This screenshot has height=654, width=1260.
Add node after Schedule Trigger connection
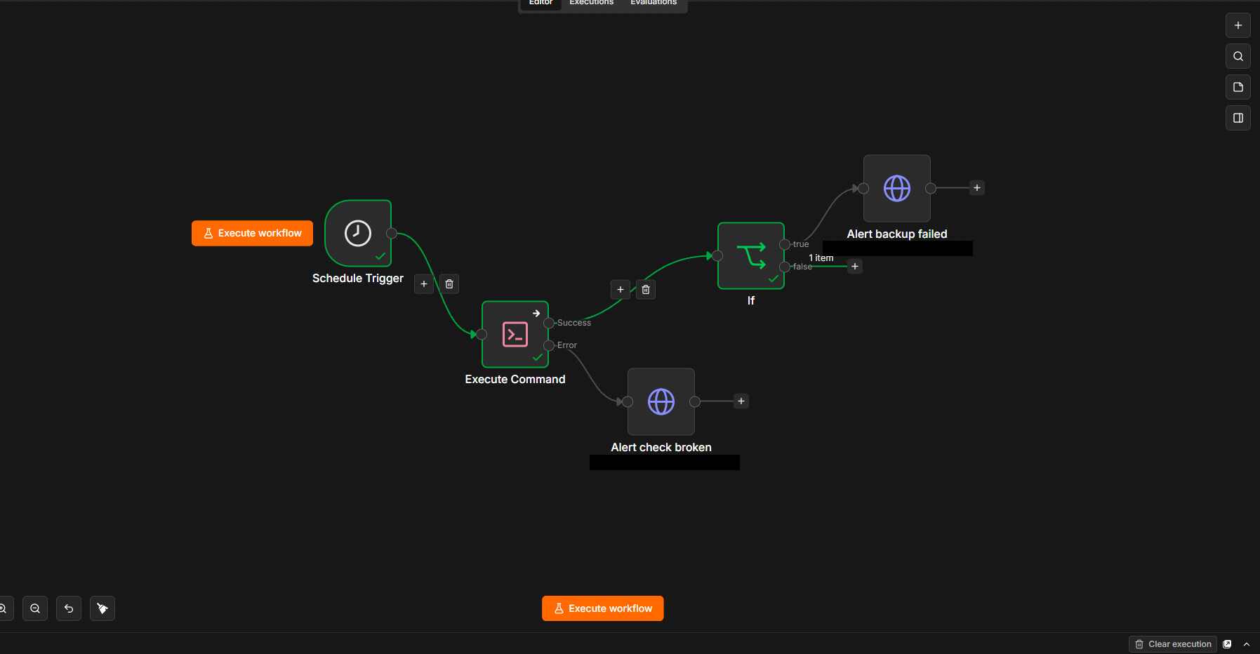424,284
